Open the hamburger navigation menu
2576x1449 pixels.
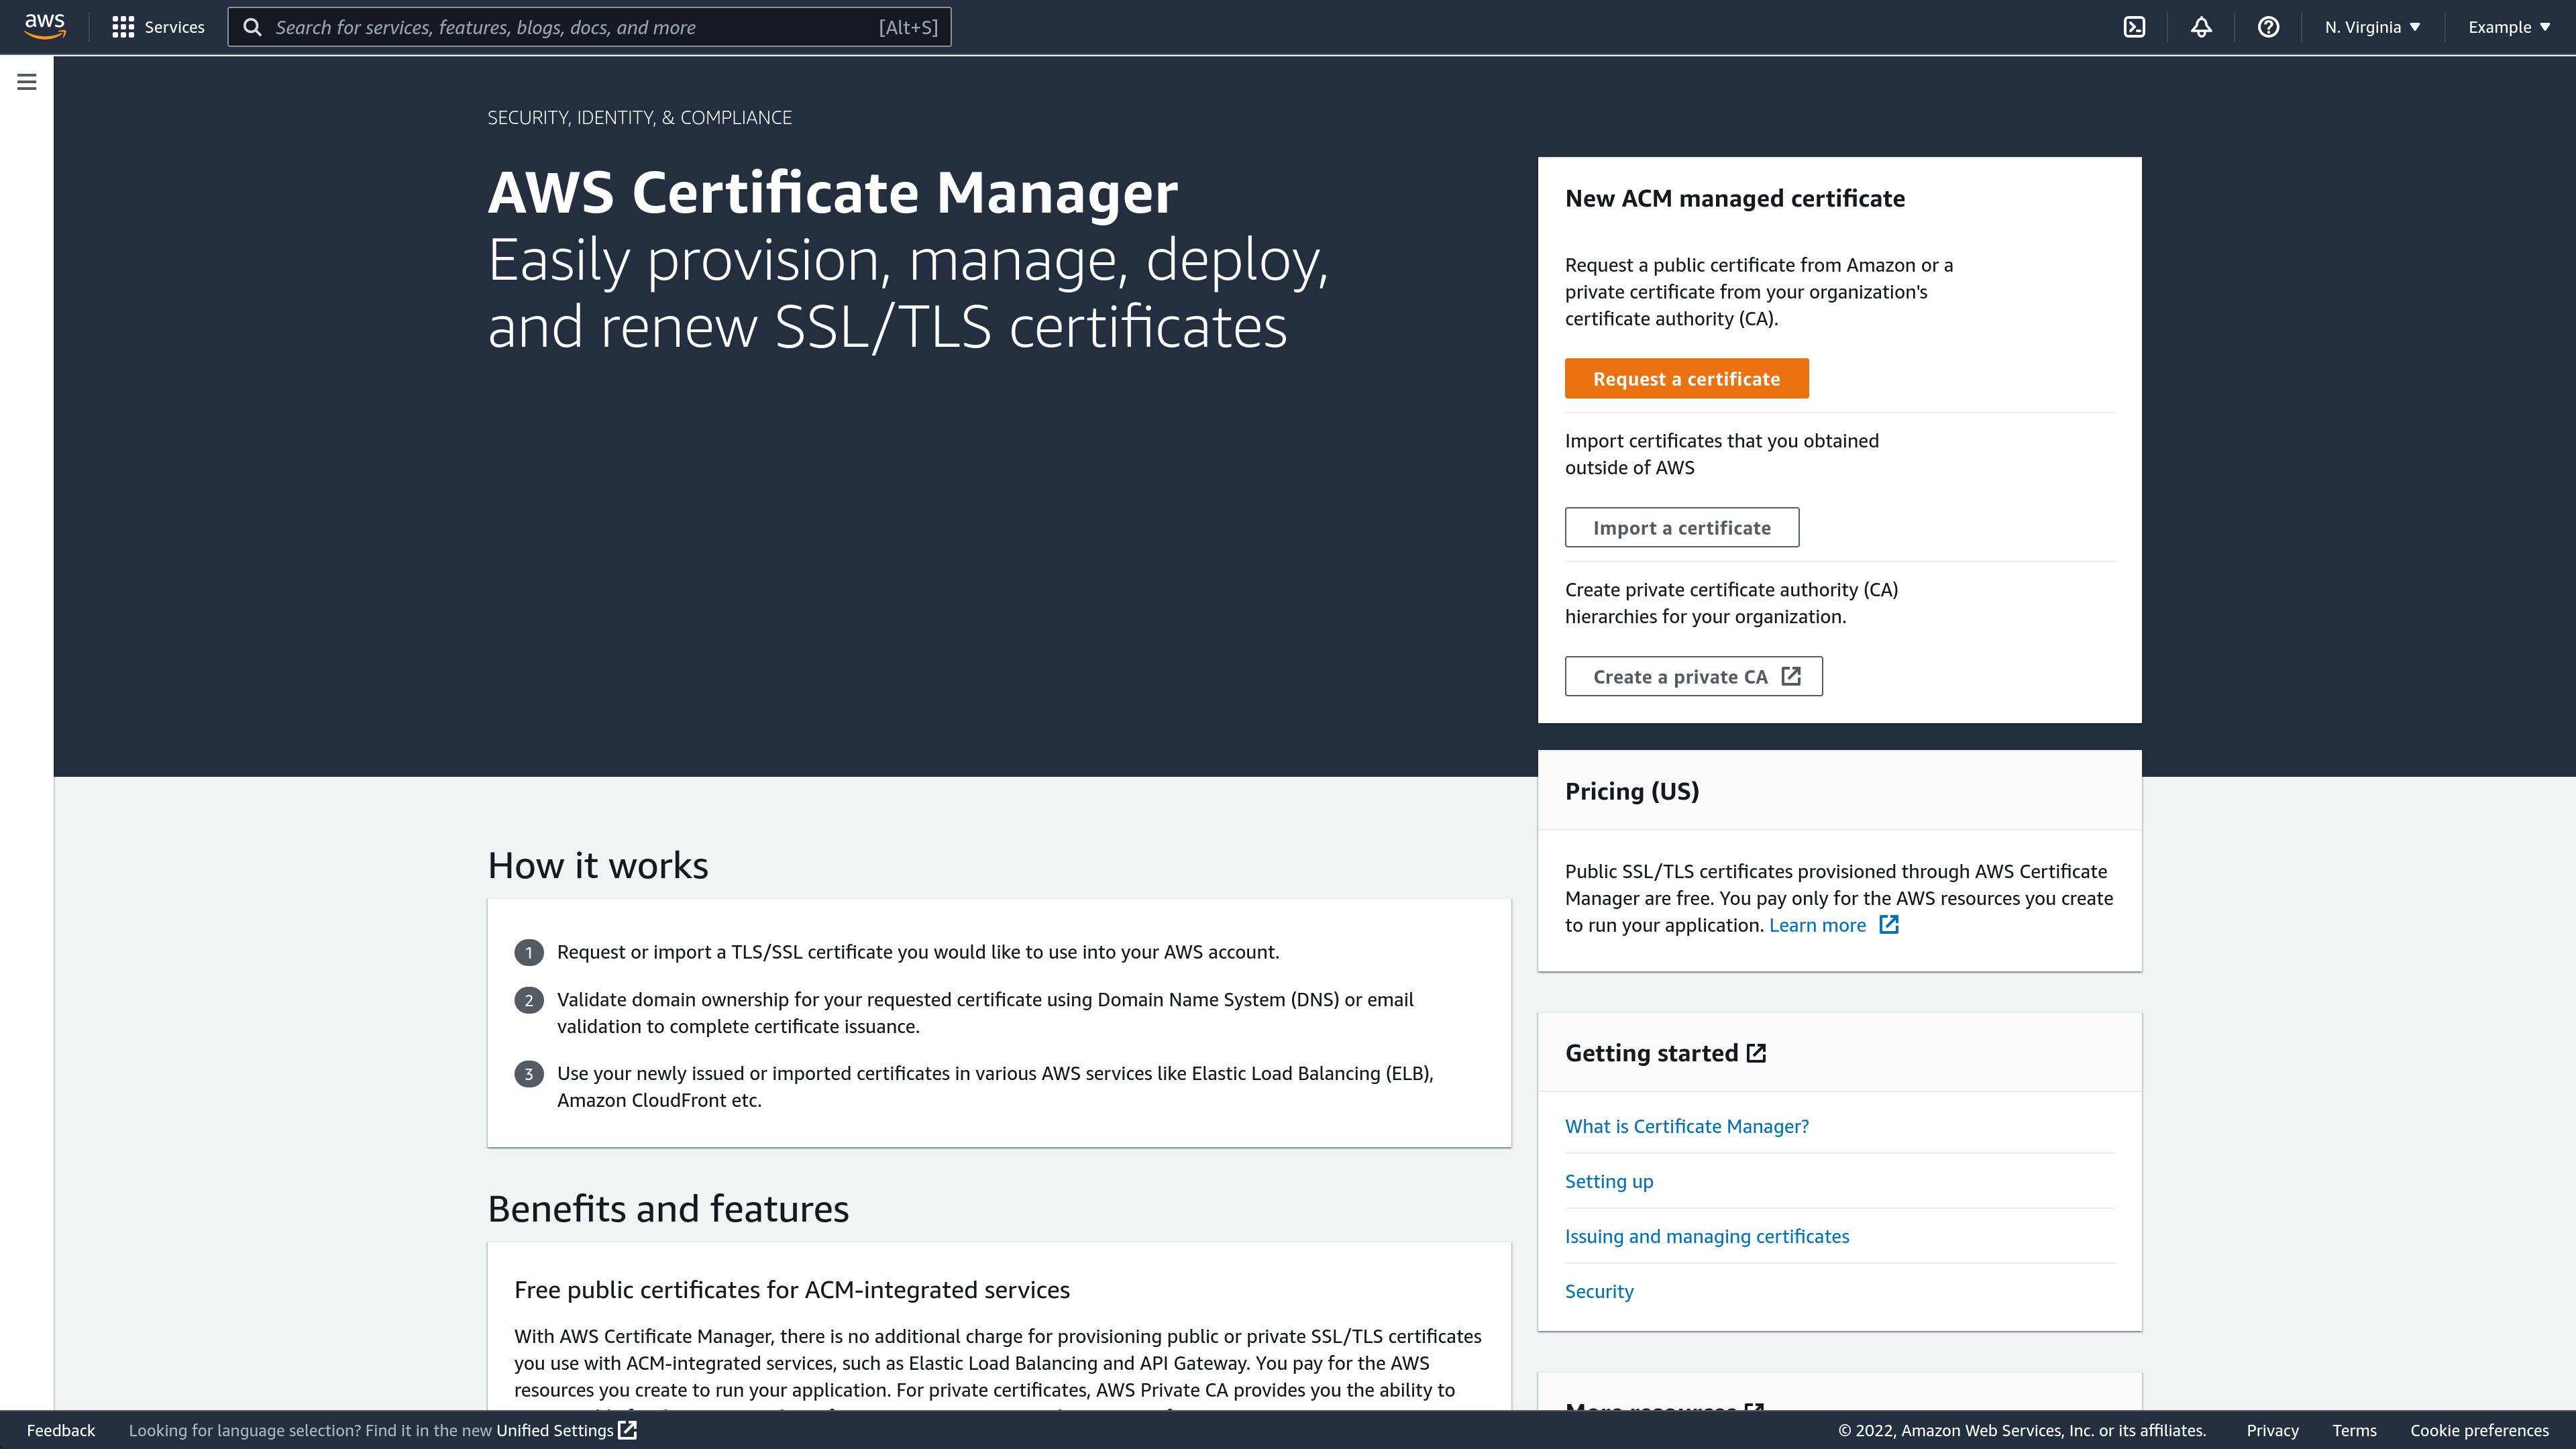[x=26, y=81]
